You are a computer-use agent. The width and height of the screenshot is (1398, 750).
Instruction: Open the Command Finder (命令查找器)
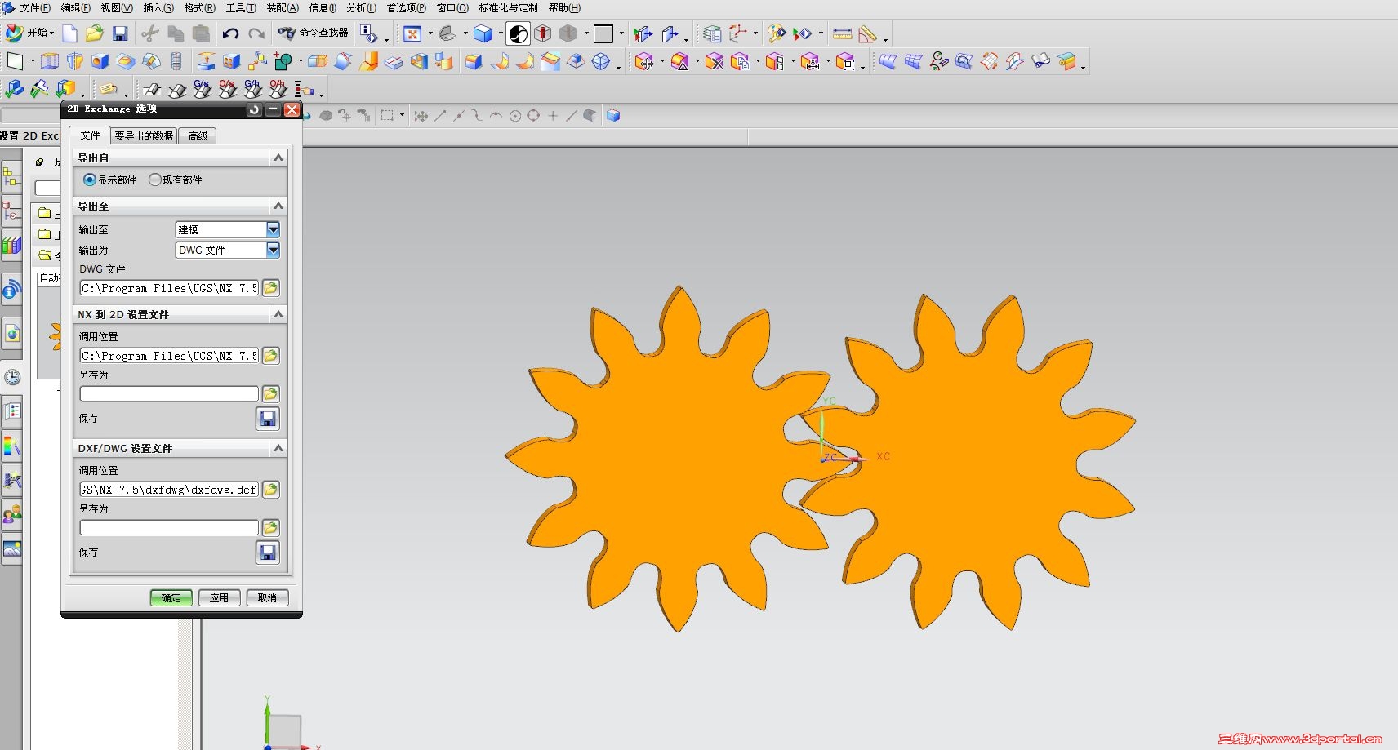[313, 33]
